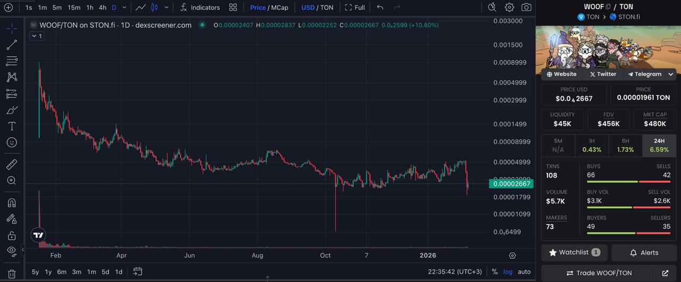Set the date range to 5y
This screenshot has width=681, height=282.
pyautogui.click(x=35, y=271)
